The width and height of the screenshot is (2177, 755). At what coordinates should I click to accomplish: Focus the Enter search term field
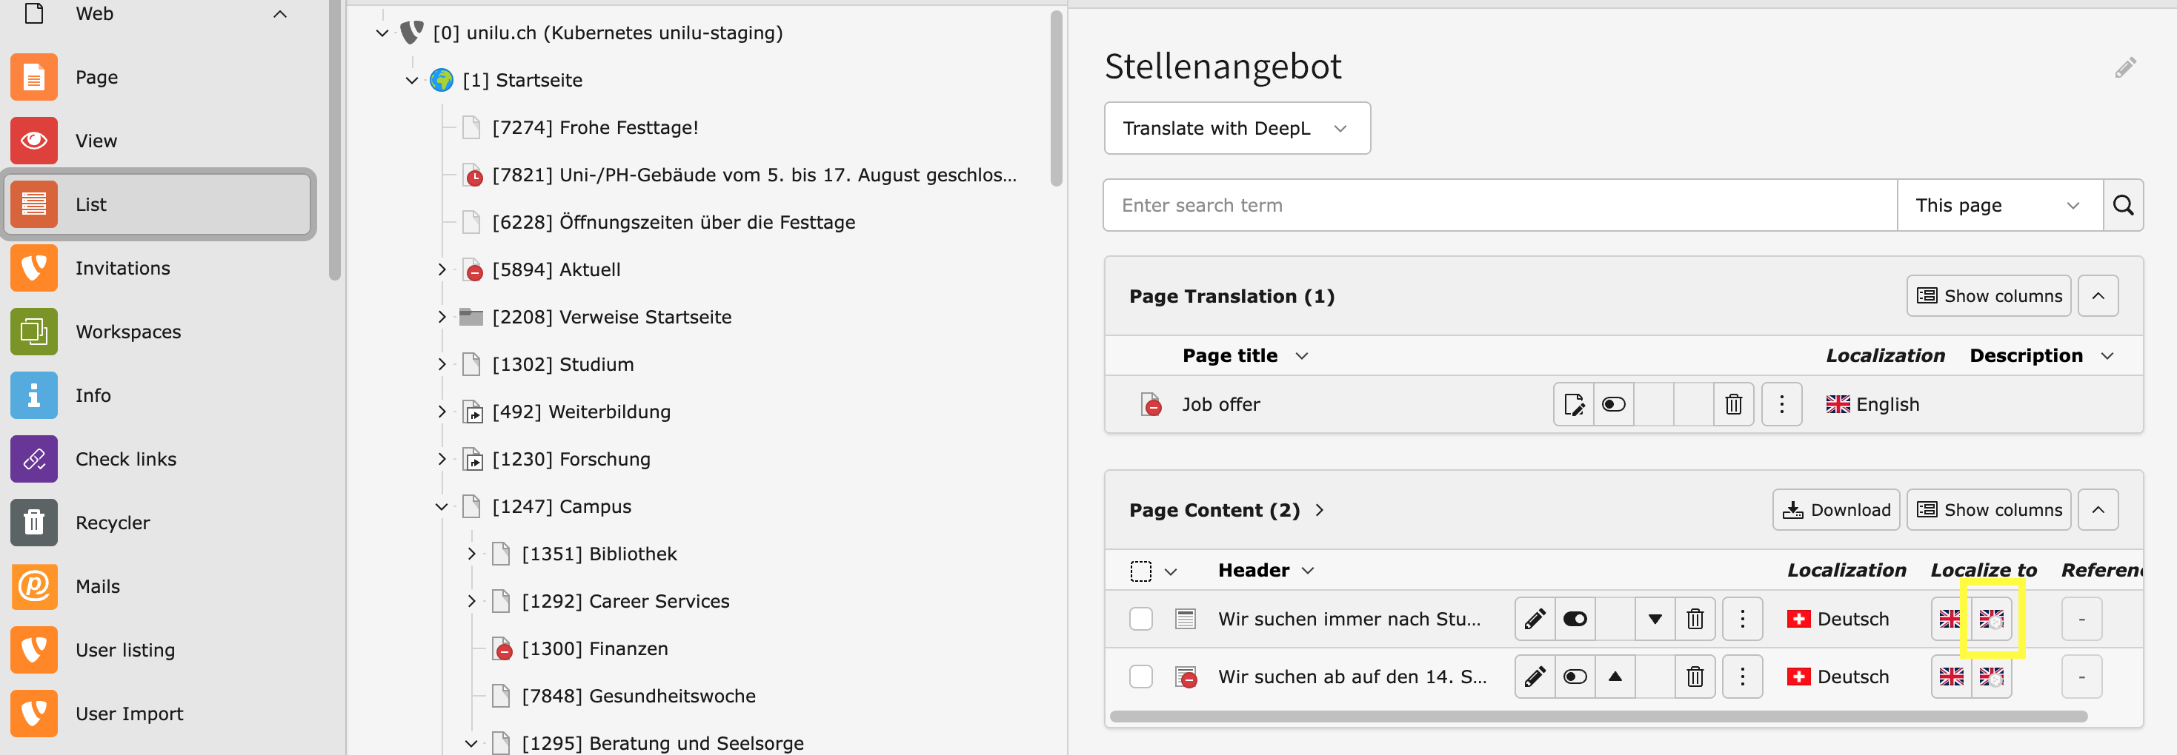[x=1499, y=205]
